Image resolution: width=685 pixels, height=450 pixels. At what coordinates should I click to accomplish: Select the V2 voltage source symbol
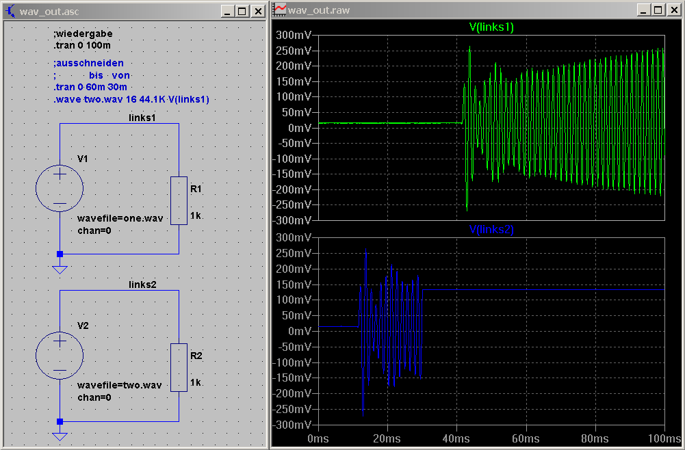(x=60, y=354)
